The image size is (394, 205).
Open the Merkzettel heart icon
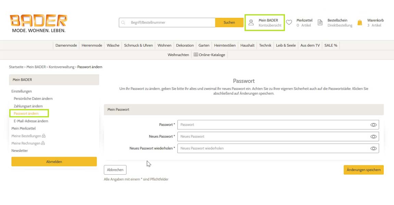289,23
